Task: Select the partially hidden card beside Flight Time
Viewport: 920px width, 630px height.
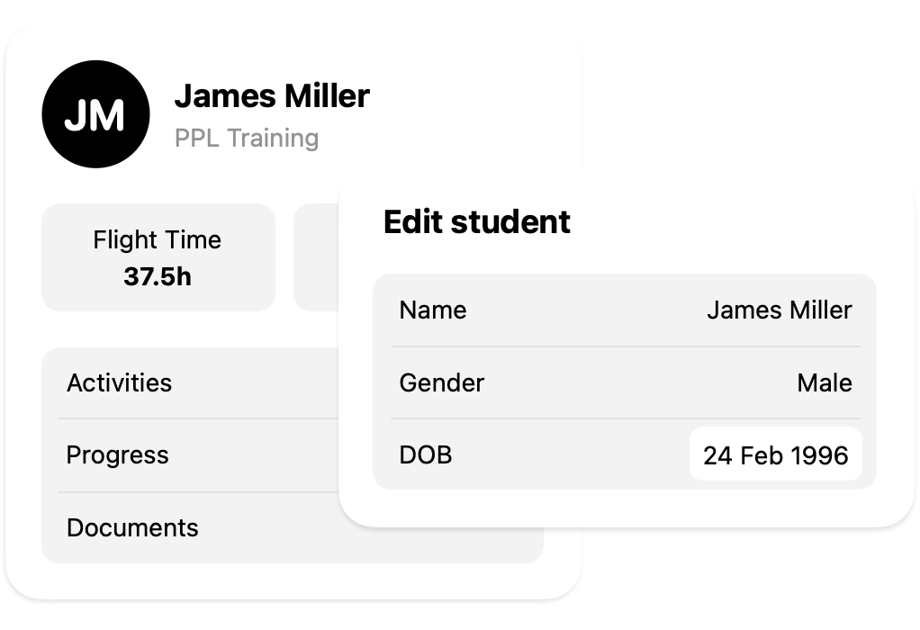Action: (315, 257)
